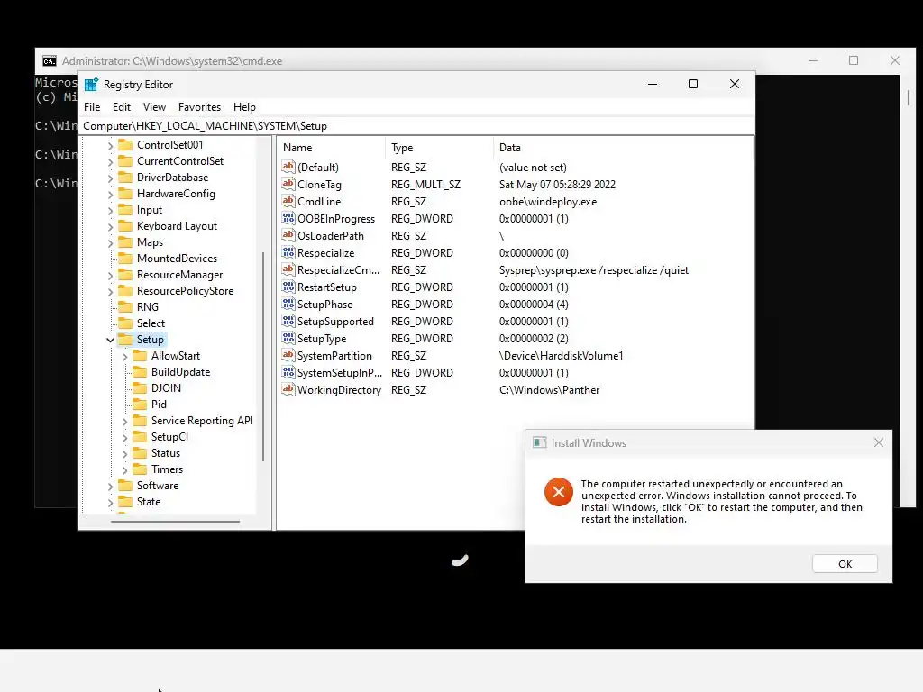Select the WorkingDirectory value icon

[x=288, y=389]
